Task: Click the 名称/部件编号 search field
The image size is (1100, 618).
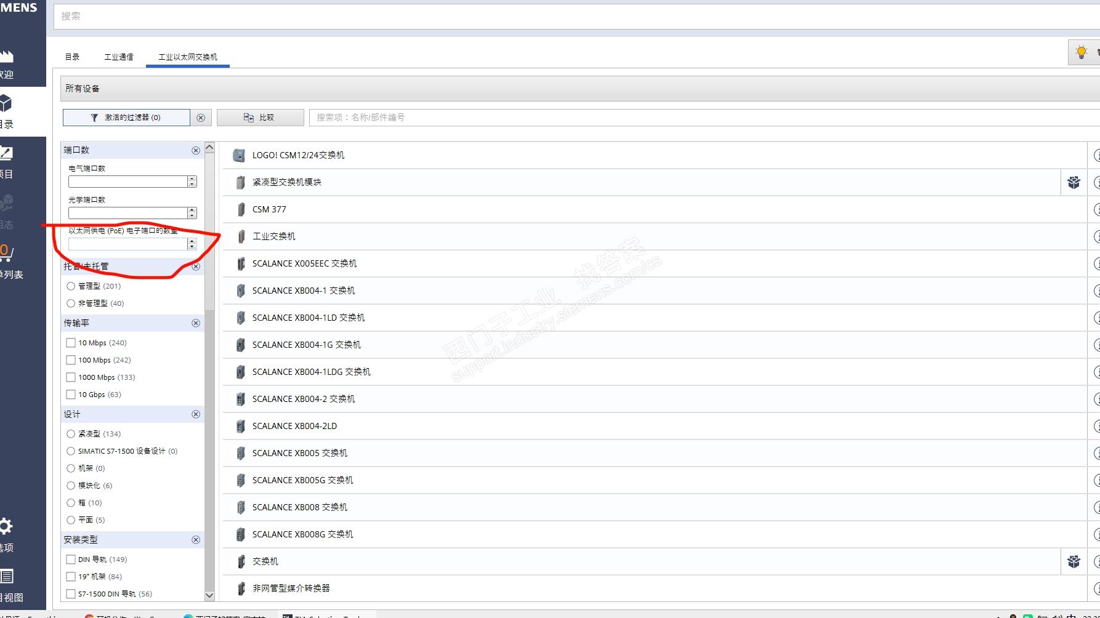Action: click(705, 118)
